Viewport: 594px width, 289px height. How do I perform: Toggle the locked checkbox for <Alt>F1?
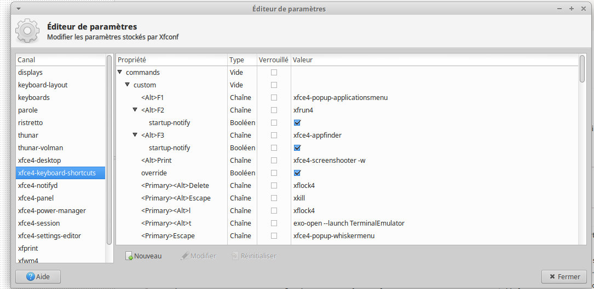(x=274, y=98)
